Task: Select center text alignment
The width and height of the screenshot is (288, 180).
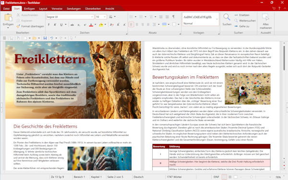Action: (x=137, y=24)
